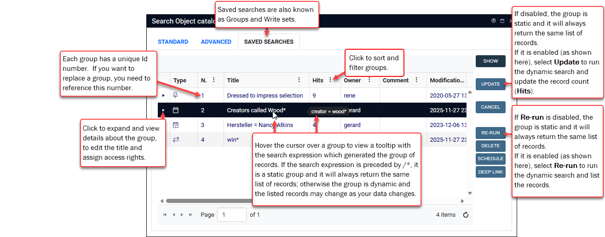The image size is (605, 237).
Task: Open help from the dialog title bar
Action: 494,21
